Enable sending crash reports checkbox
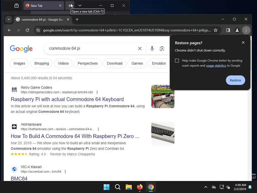Screen dimensions: 257x193 [177, 61]
